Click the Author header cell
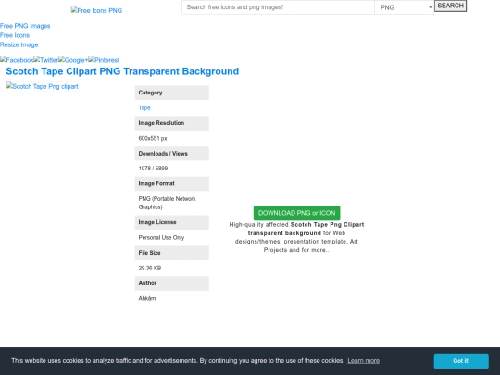Image resolution: width=500 pixels, height=375 pixels. click(172, 283)
